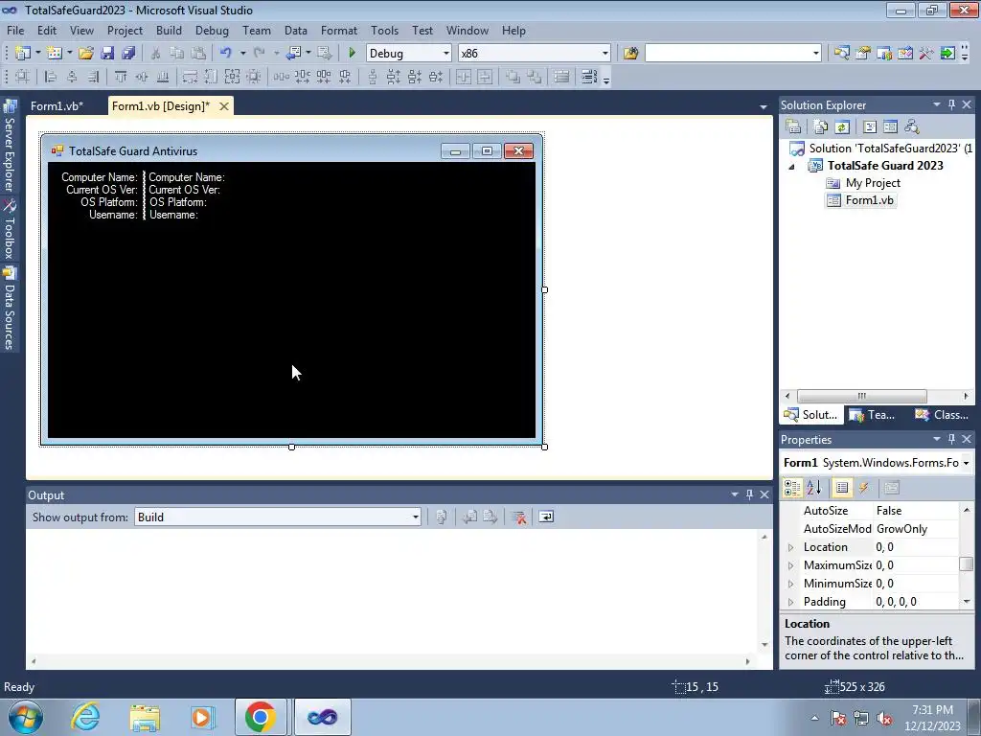Select My Project in Solution Explorer
Image resolution: width=981 pixels, height=736 pixels.
[873, 183]
